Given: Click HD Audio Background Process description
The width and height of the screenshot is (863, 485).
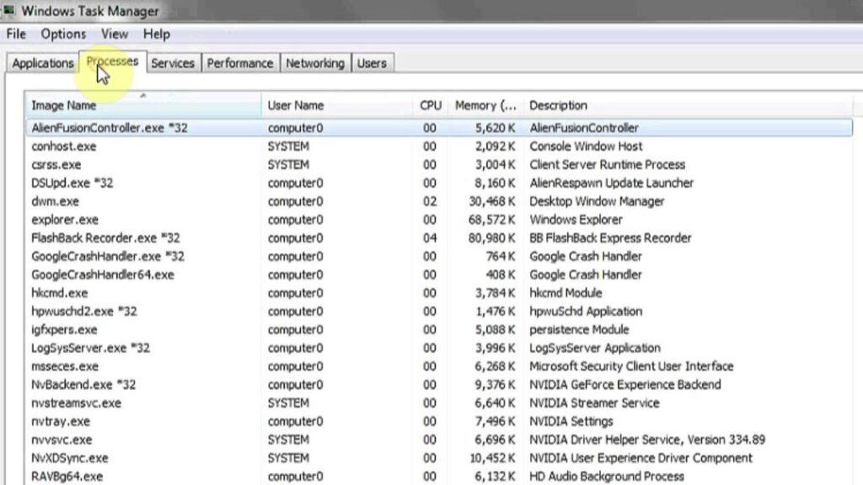Looking at the screenshot, I should 607,477.
